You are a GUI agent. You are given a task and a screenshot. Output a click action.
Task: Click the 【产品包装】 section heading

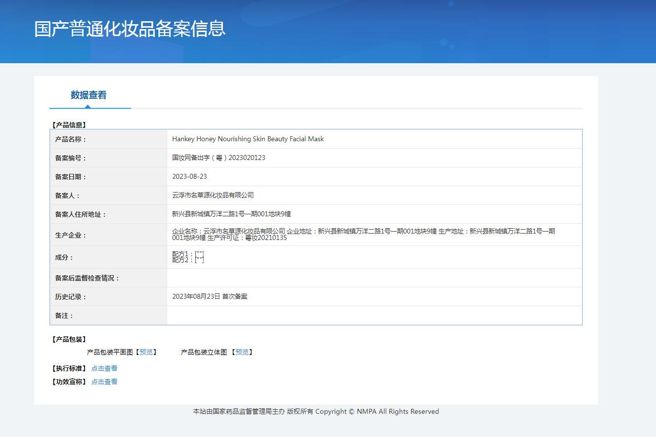69,339
